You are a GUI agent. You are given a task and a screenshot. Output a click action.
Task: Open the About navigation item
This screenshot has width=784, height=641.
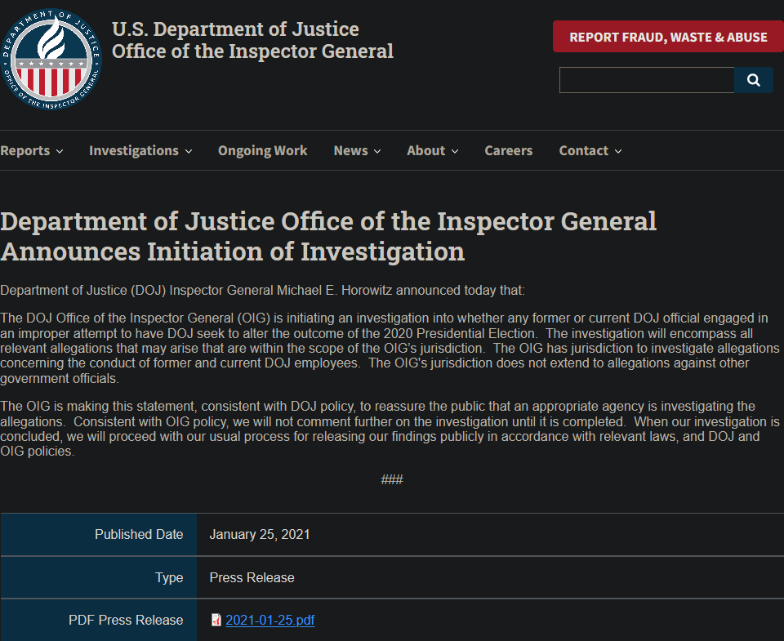[425, 150]
